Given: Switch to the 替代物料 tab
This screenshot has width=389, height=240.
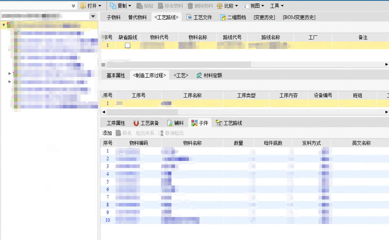Looking at the screenshot, I should point(137,17).
